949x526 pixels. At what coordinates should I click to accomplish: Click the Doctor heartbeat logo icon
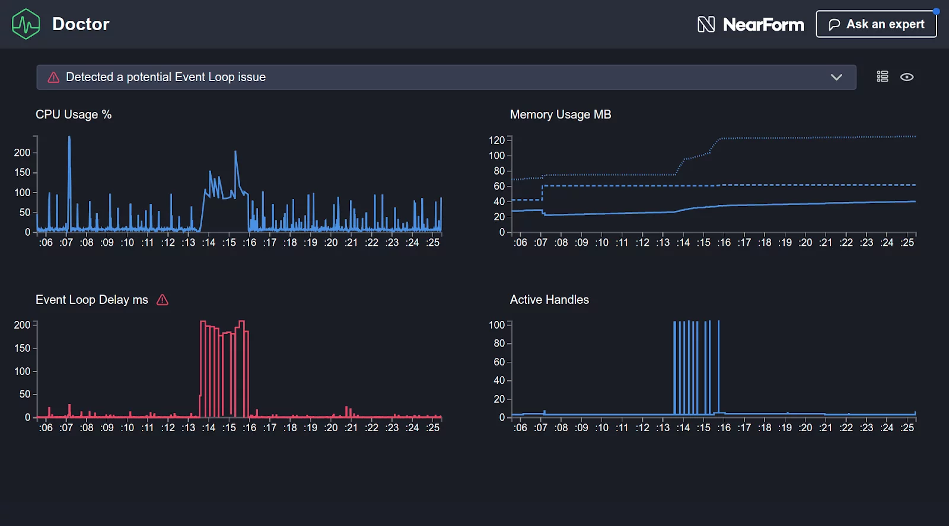point(26,24)
